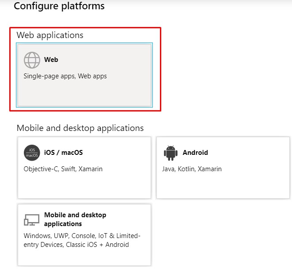Click the Configure platforms page title
Screen dimensions: 292x269
click(59, 6)
